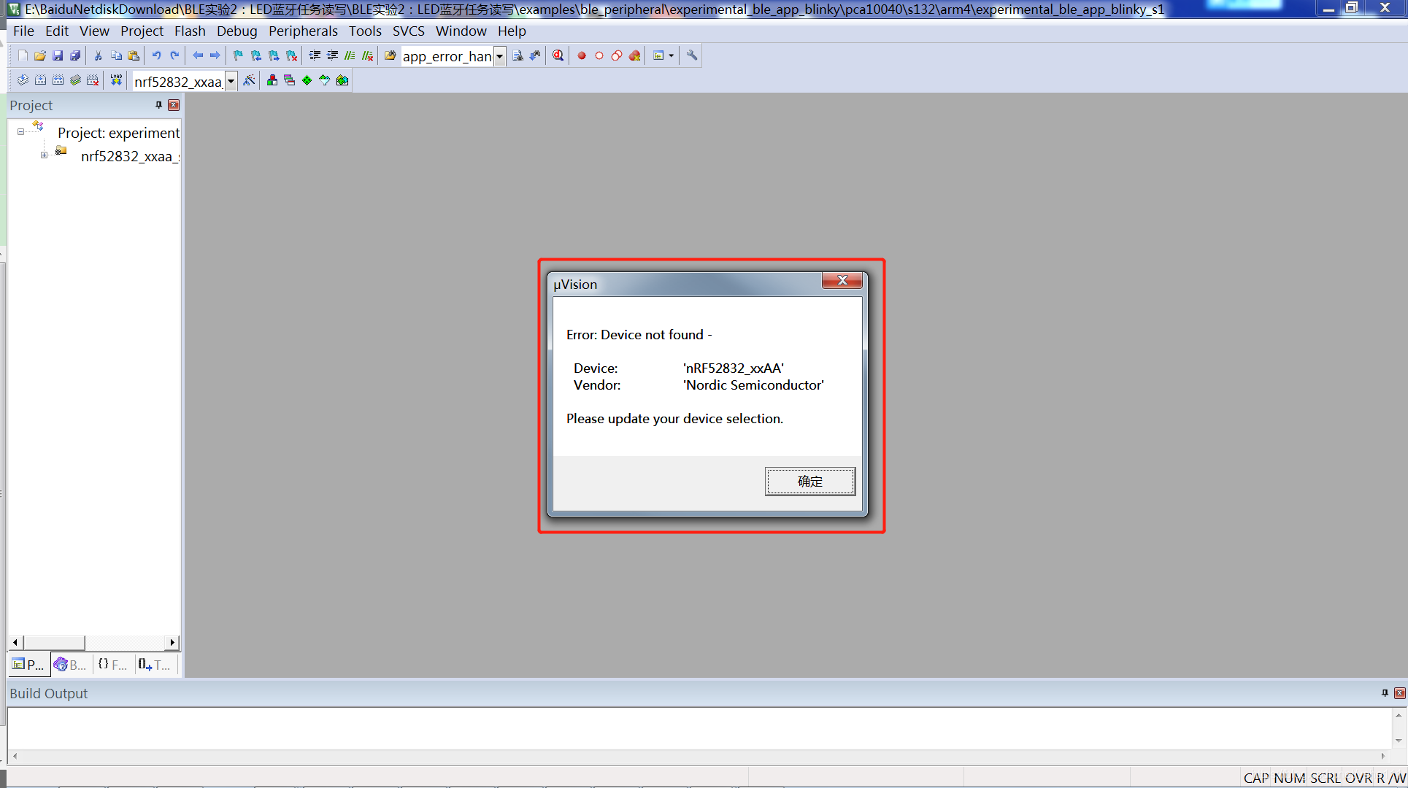Manage Multi-Project Workspace icon
This screenshot has width=1408, height=788.
point(290,80)
